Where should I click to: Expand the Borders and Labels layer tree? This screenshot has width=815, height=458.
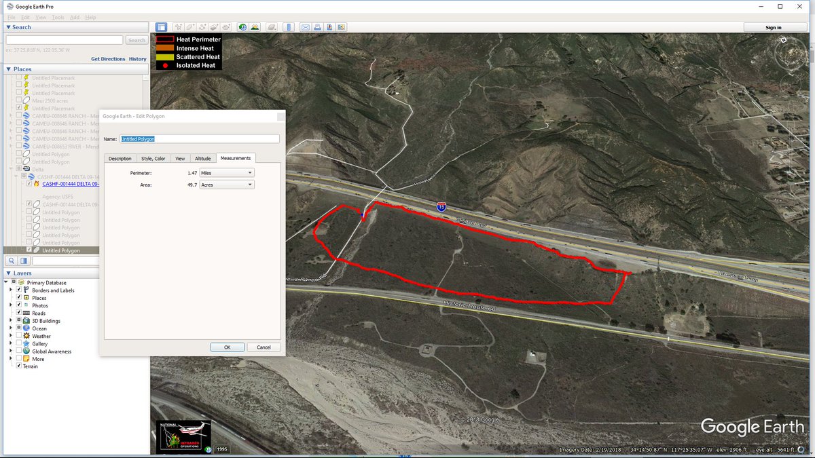pos(11,290)
